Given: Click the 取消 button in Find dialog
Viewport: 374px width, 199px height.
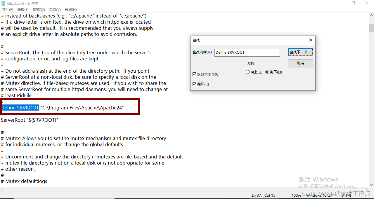Looking at the screenshot, I should coord(300,63).
